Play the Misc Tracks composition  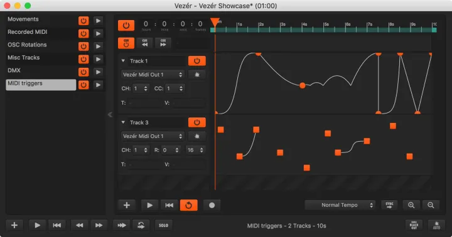(99, 60)
